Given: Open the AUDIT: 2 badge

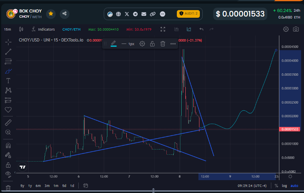Looking at the screenshot, I should [x=188, y=14].
